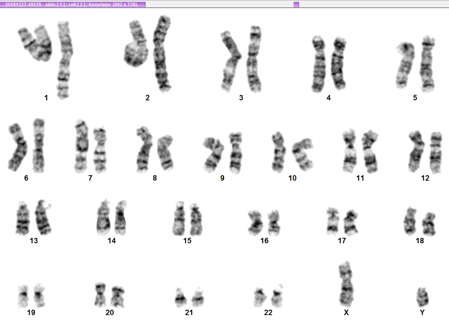Screen dimensions: 449x327
Task: Click the number label 19
Action: pos(31,312)
